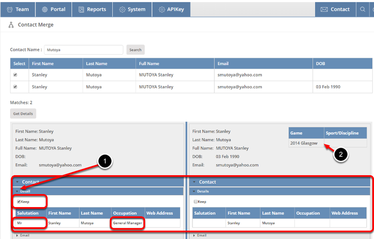Collapse the left Detail subsection
Viewport: 374px width, 239px height.
pyautogui.click(x=17, y=191)
